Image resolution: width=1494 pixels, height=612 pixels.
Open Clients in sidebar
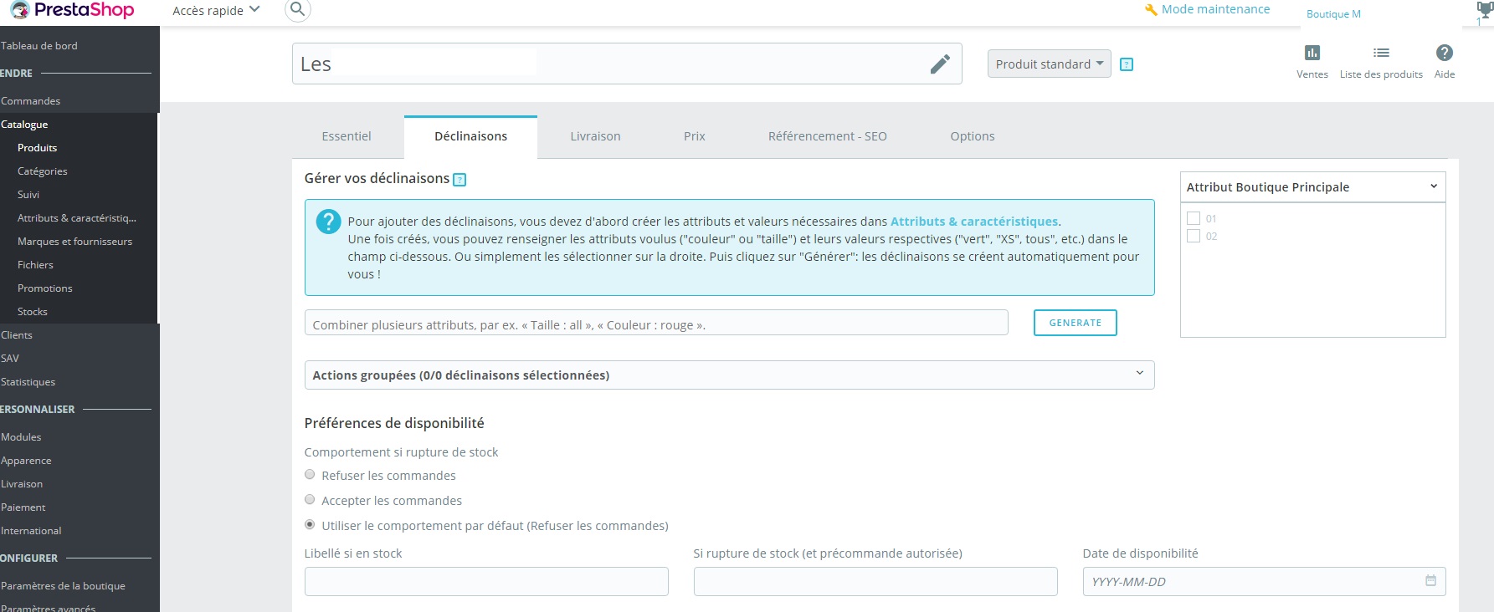(17, 335)
